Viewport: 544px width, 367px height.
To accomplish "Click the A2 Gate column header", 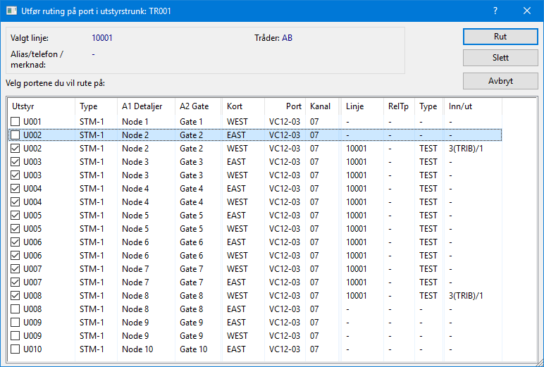I will click(199, 106).
